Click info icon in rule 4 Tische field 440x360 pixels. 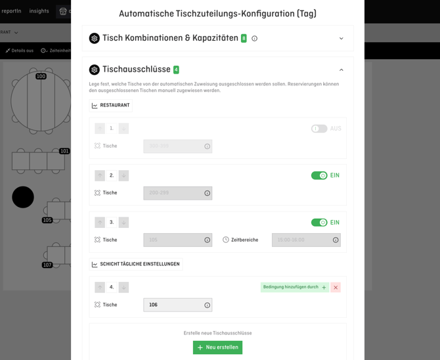[208, 305]
